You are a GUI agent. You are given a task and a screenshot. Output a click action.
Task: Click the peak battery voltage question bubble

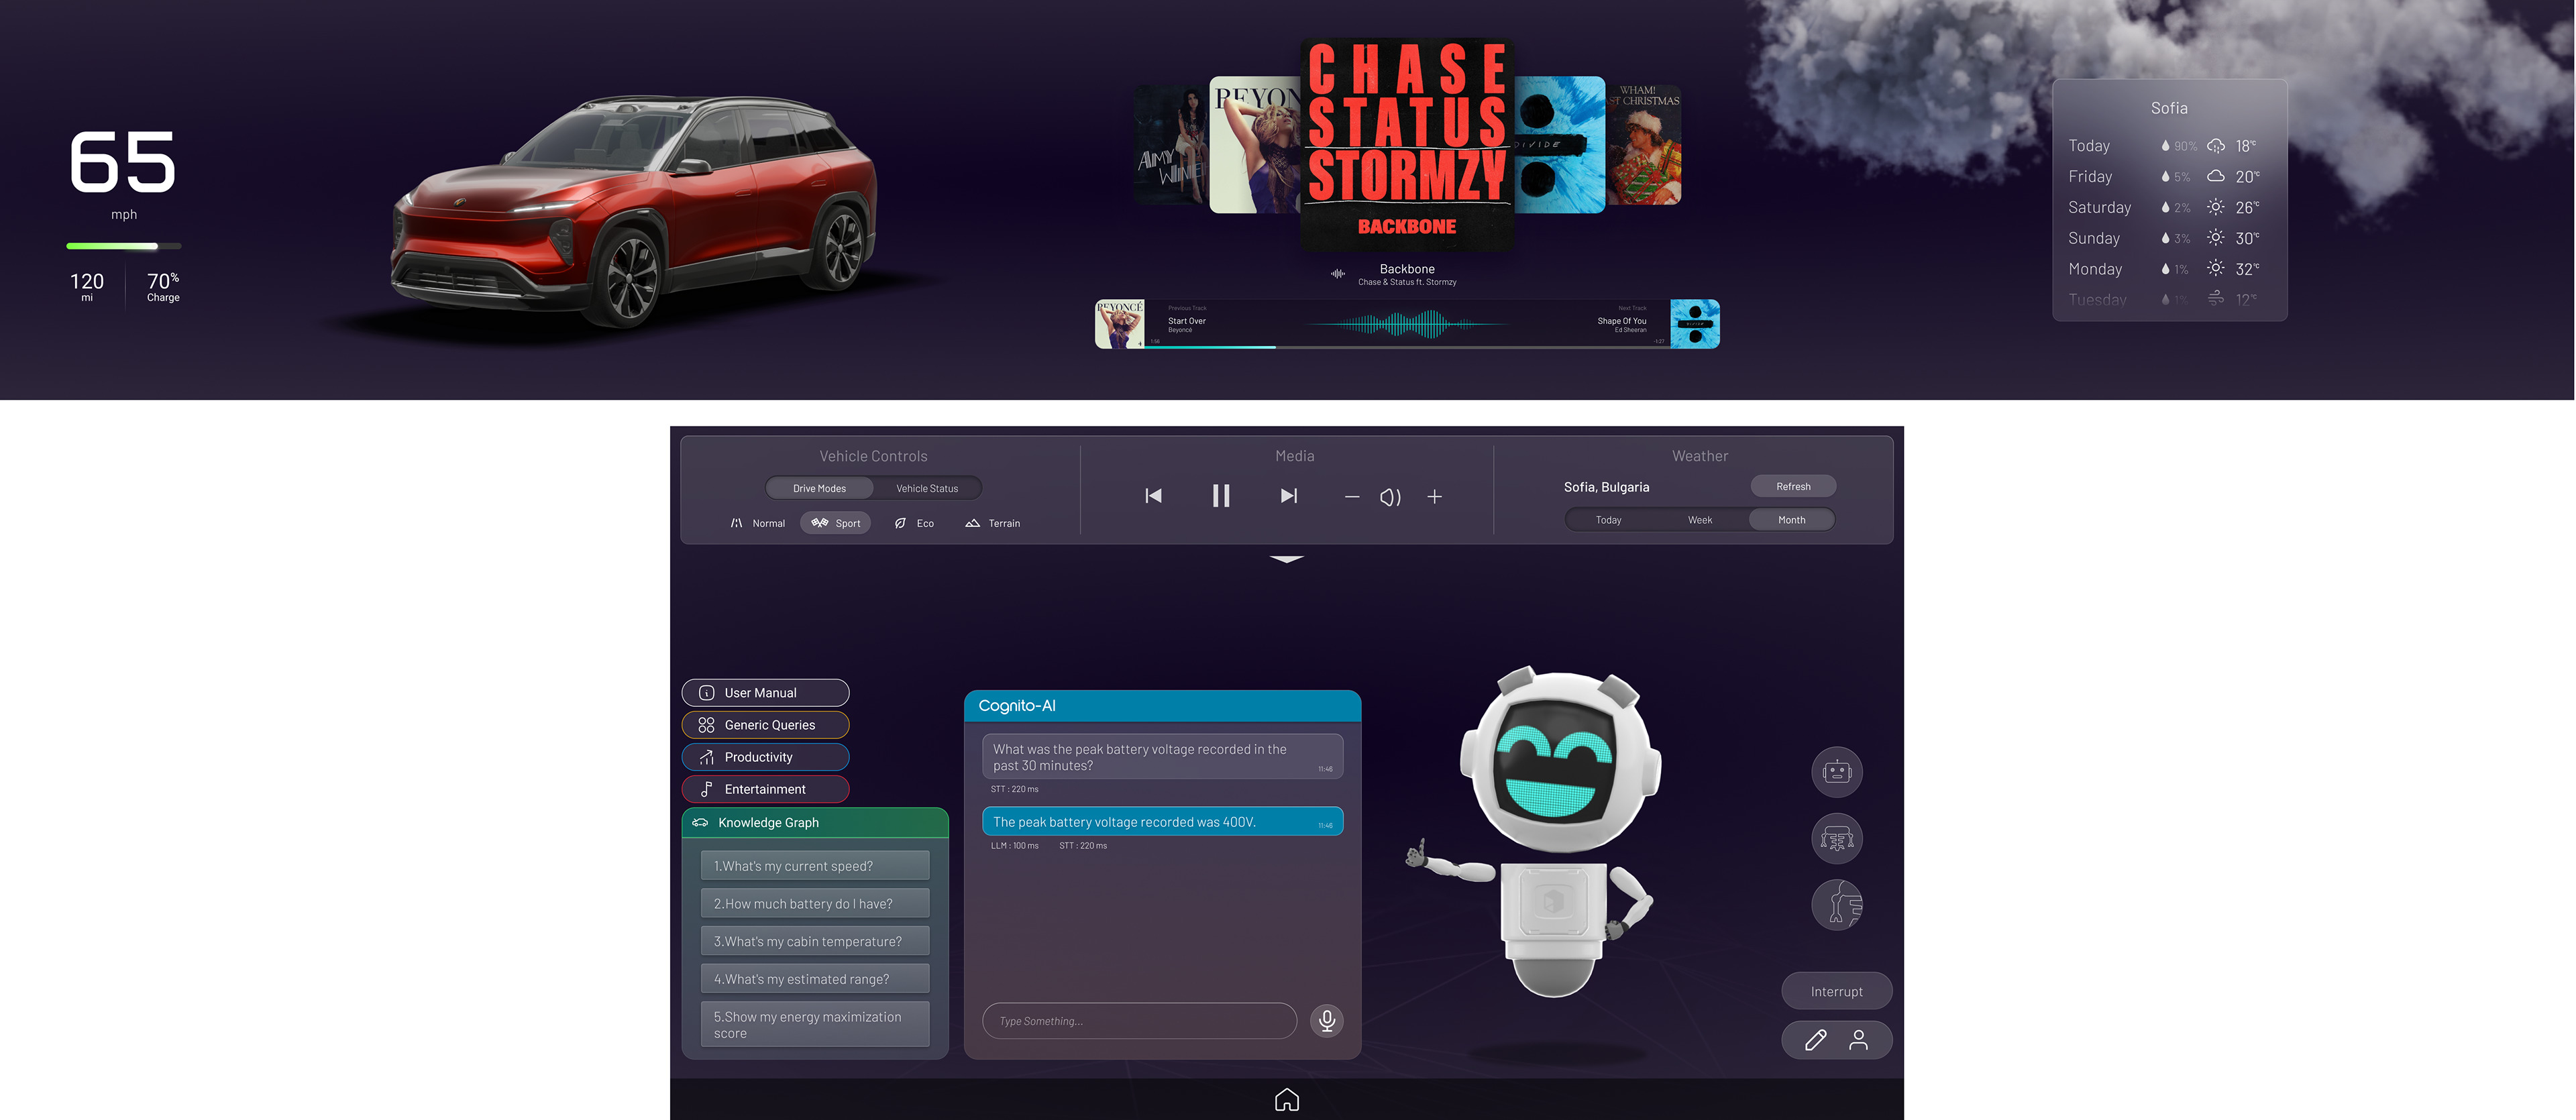tap(1162, 757)
